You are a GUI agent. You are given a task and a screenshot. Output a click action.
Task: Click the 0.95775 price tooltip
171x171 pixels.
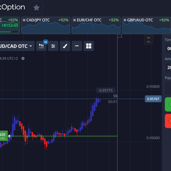point(106,90)
